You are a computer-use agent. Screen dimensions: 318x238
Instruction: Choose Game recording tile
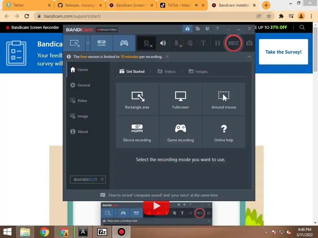pos(180,132)
